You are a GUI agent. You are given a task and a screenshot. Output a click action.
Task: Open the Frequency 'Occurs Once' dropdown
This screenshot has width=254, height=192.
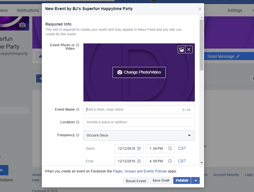139,135
